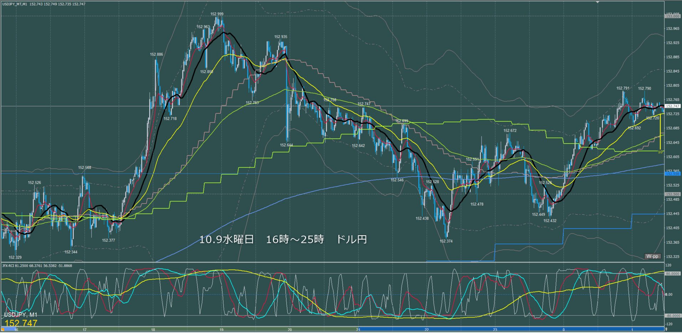The width and height of the screenshot is (682, 333).
Task: Click the 152.999 high price label
Action: pyautogui.click(x=217, y=14)
